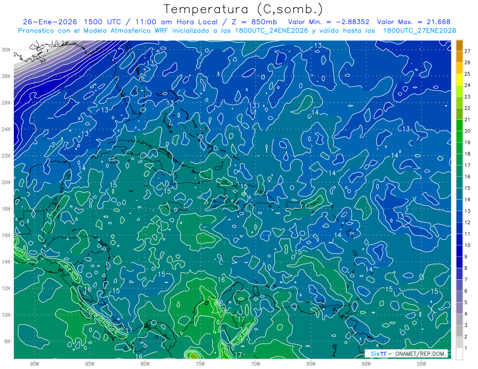Click 'Valor Min. = -2.88352' value

328,22
